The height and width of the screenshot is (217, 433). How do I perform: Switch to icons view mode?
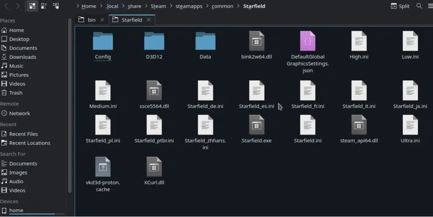point(32,6)
